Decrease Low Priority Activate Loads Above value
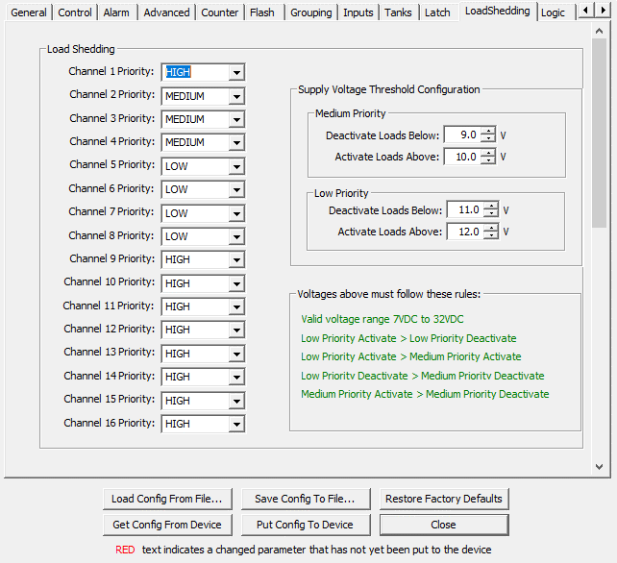 491,235
